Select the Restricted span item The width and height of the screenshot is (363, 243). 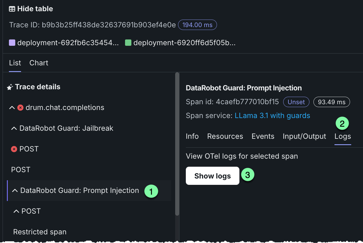pyautogui.click(x=40, y=232)
